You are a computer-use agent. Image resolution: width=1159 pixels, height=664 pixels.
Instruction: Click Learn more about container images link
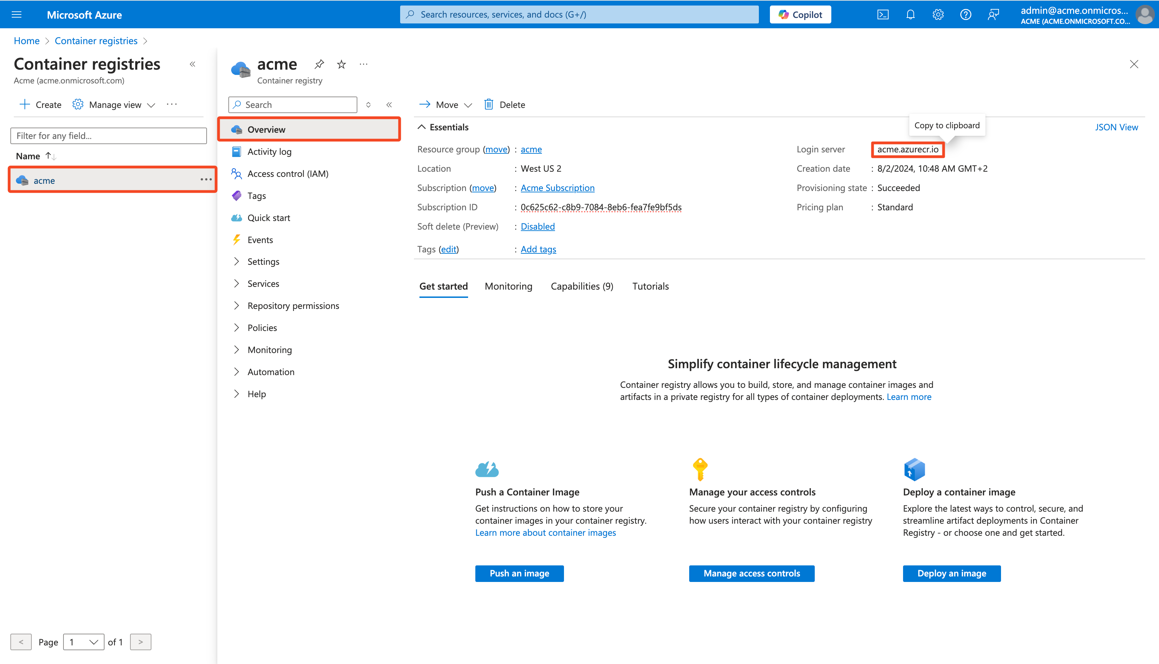[545, 533]
